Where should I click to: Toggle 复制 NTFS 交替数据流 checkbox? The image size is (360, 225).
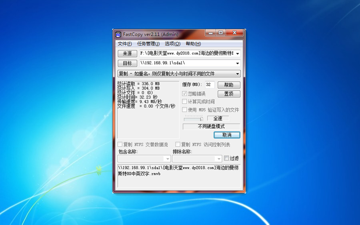(x=120, y=144)
